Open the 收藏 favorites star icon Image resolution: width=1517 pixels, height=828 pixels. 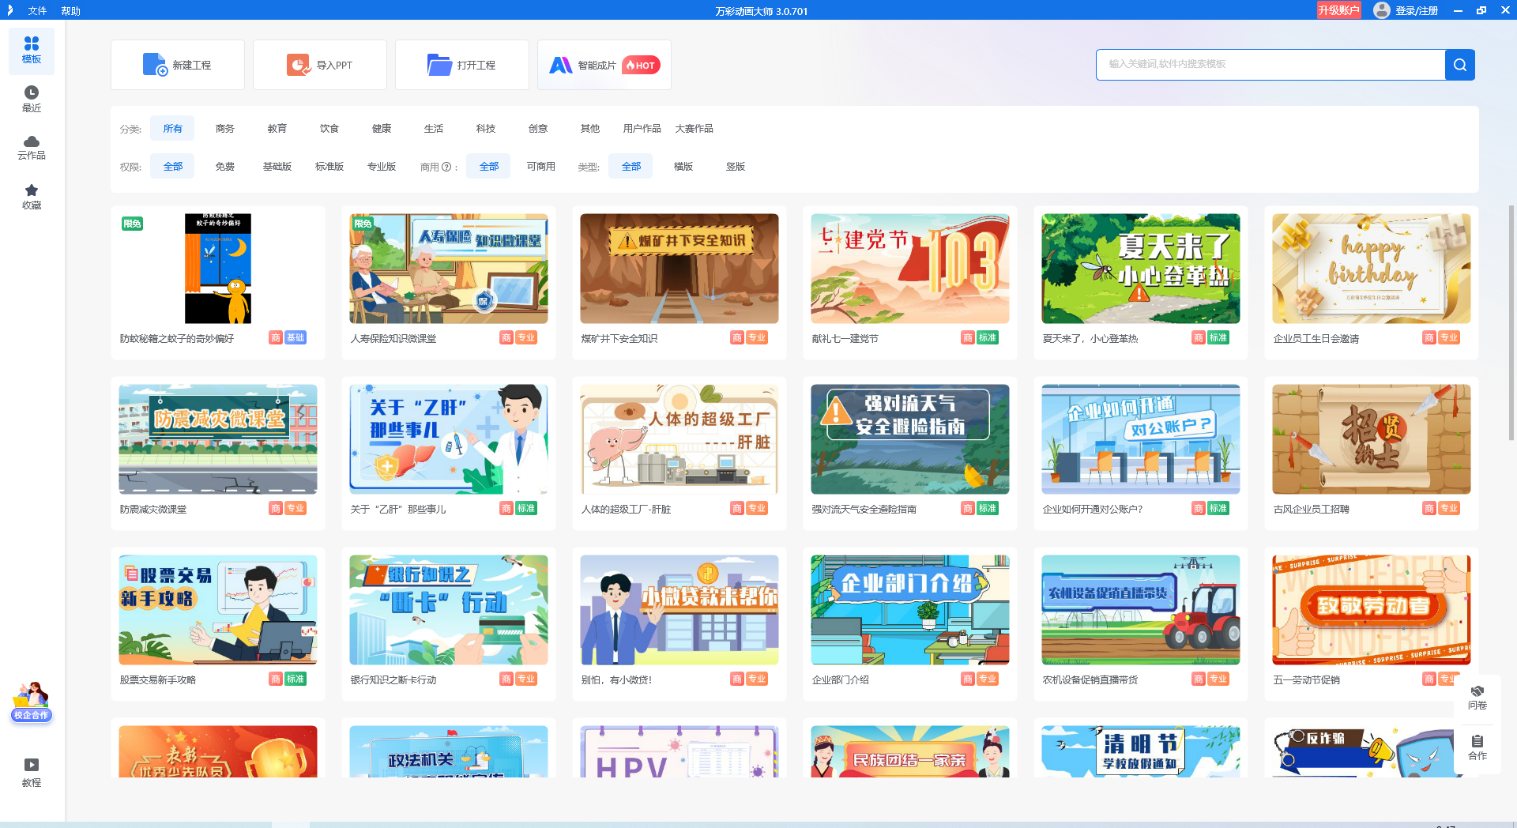point(32,197)
